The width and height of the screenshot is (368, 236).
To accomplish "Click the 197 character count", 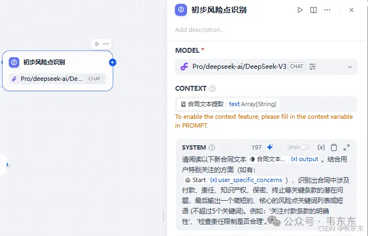I will point(256,147).
